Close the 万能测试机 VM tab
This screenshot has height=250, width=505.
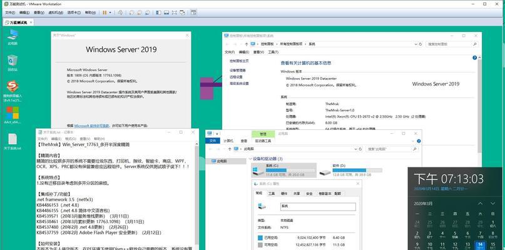[31, 22]
